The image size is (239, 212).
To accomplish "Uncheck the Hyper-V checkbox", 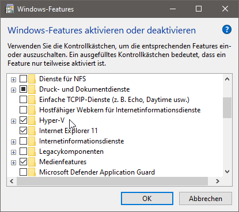I will 23,120.
